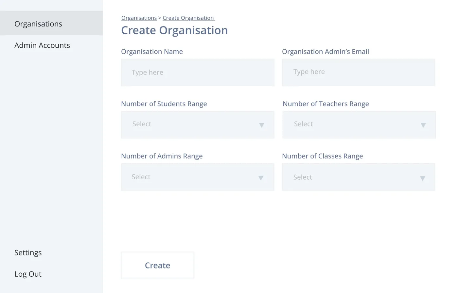Select Log Out in sidebar

(x=28, y=274)
